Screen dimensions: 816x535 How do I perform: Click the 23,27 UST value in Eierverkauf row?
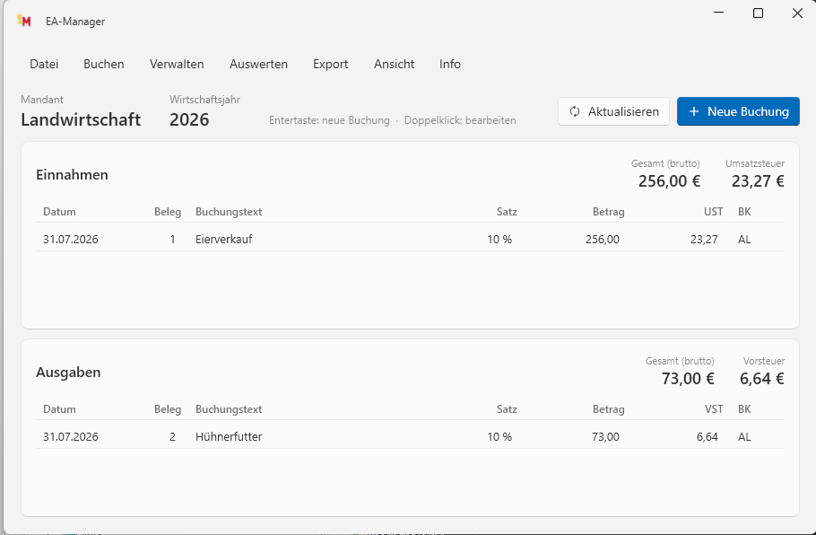tap(704, 240)
